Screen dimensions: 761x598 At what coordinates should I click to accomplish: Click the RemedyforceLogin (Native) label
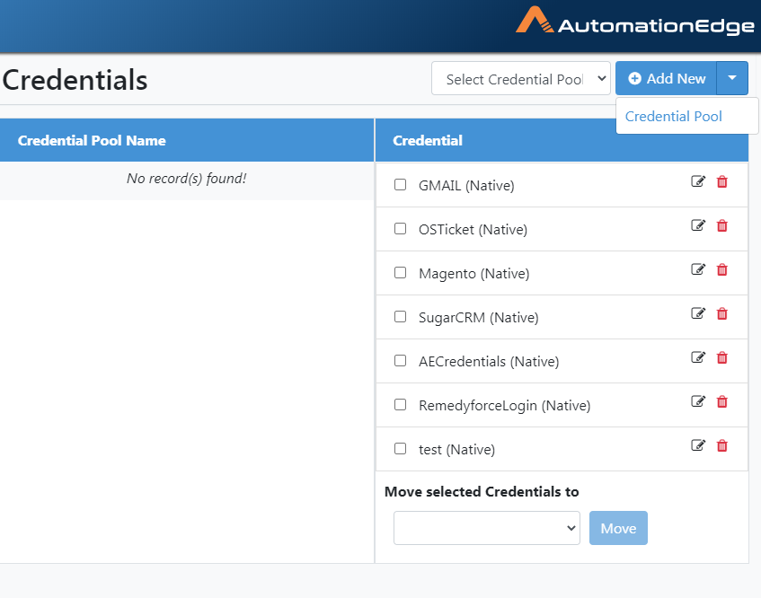coord(505,406)
